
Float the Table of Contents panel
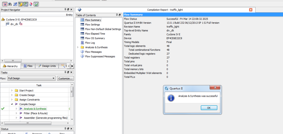120,15
